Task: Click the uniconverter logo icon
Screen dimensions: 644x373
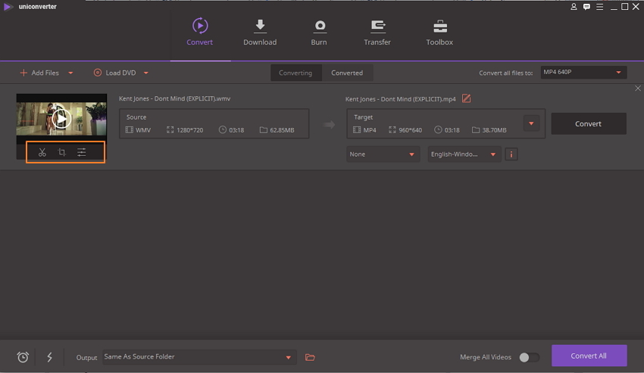Action: point(8,7)
